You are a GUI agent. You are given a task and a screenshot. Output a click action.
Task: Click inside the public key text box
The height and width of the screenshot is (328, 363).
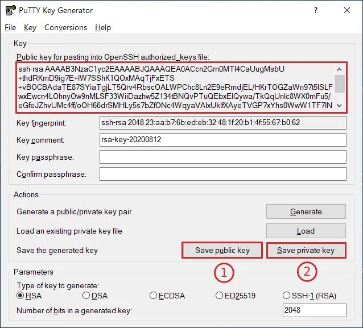coord(175,88)
